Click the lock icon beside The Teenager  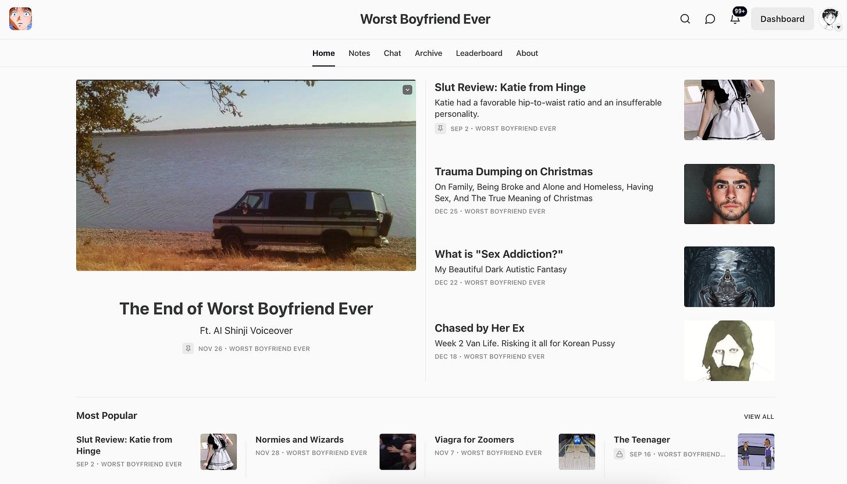point(620,454)
